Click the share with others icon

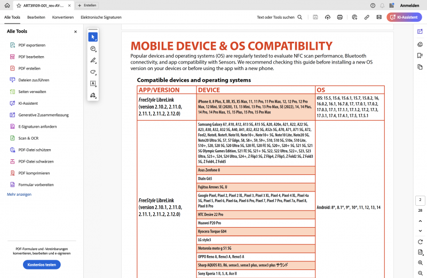point(354,17)
